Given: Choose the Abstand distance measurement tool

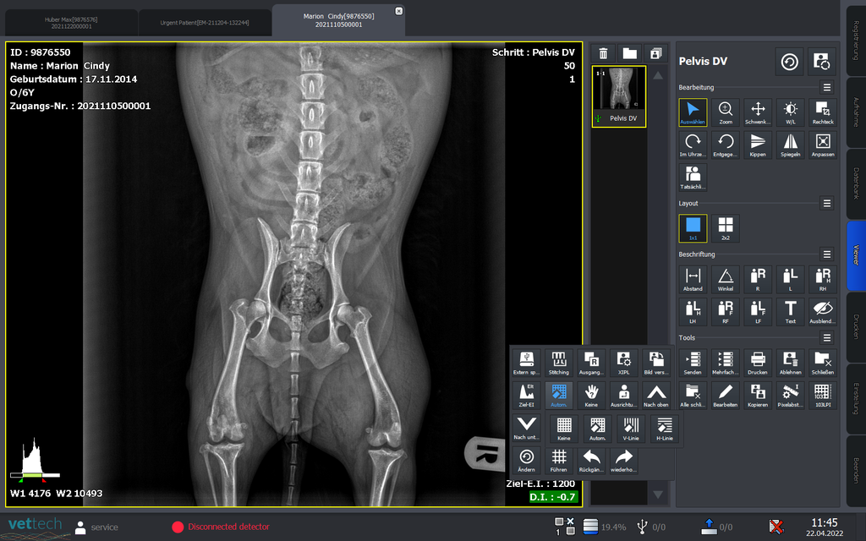Looking at the screenshot, I should [x=693, y=280].
